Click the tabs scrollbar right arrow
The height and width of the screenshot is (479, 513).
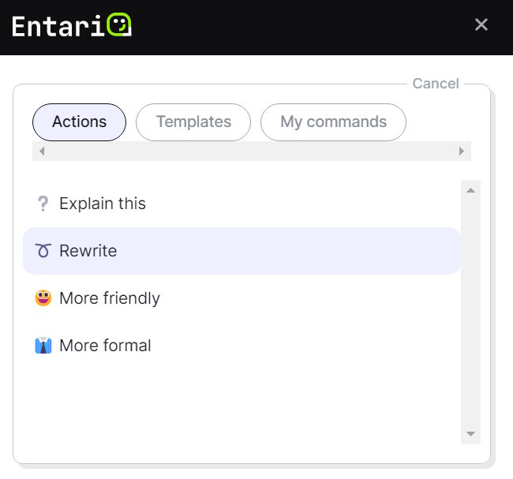pos(462,152)
